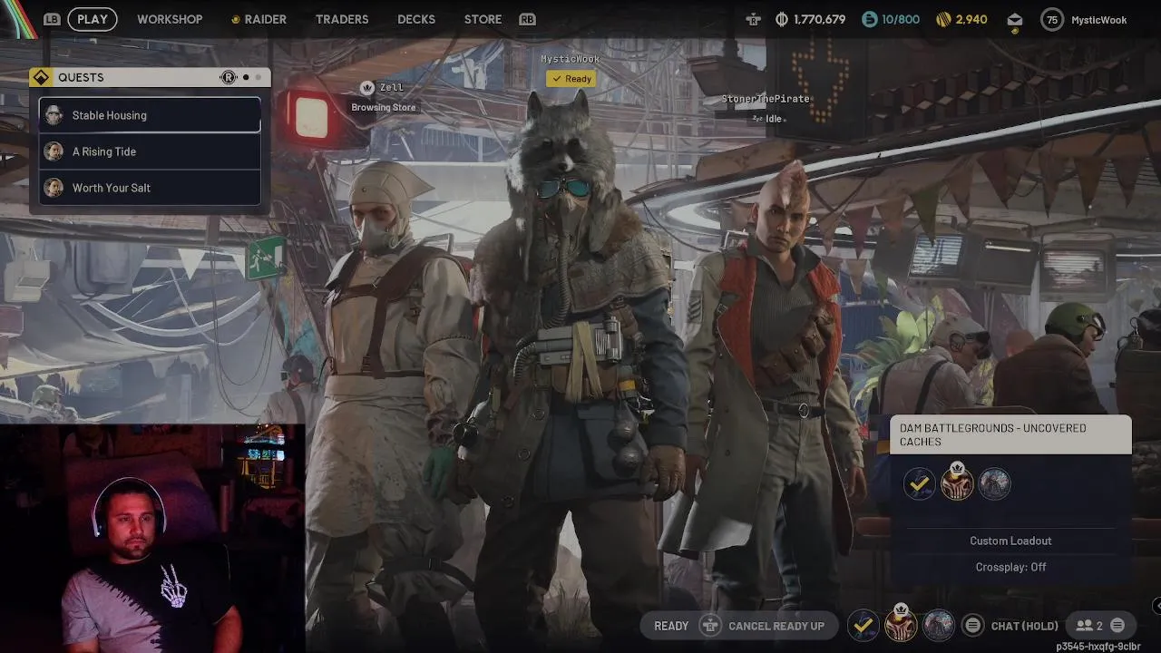The width and height of the screenshot is (1161, 653).
Task: Click the yellow Ready status badge
Action: coord(571,79)
